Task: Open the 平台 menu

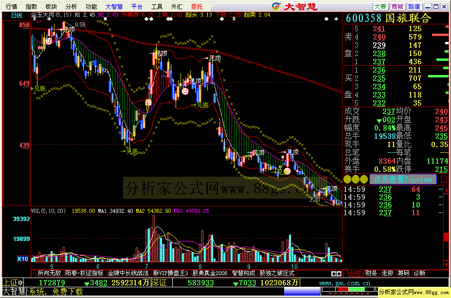Action: tap(137, 6)
